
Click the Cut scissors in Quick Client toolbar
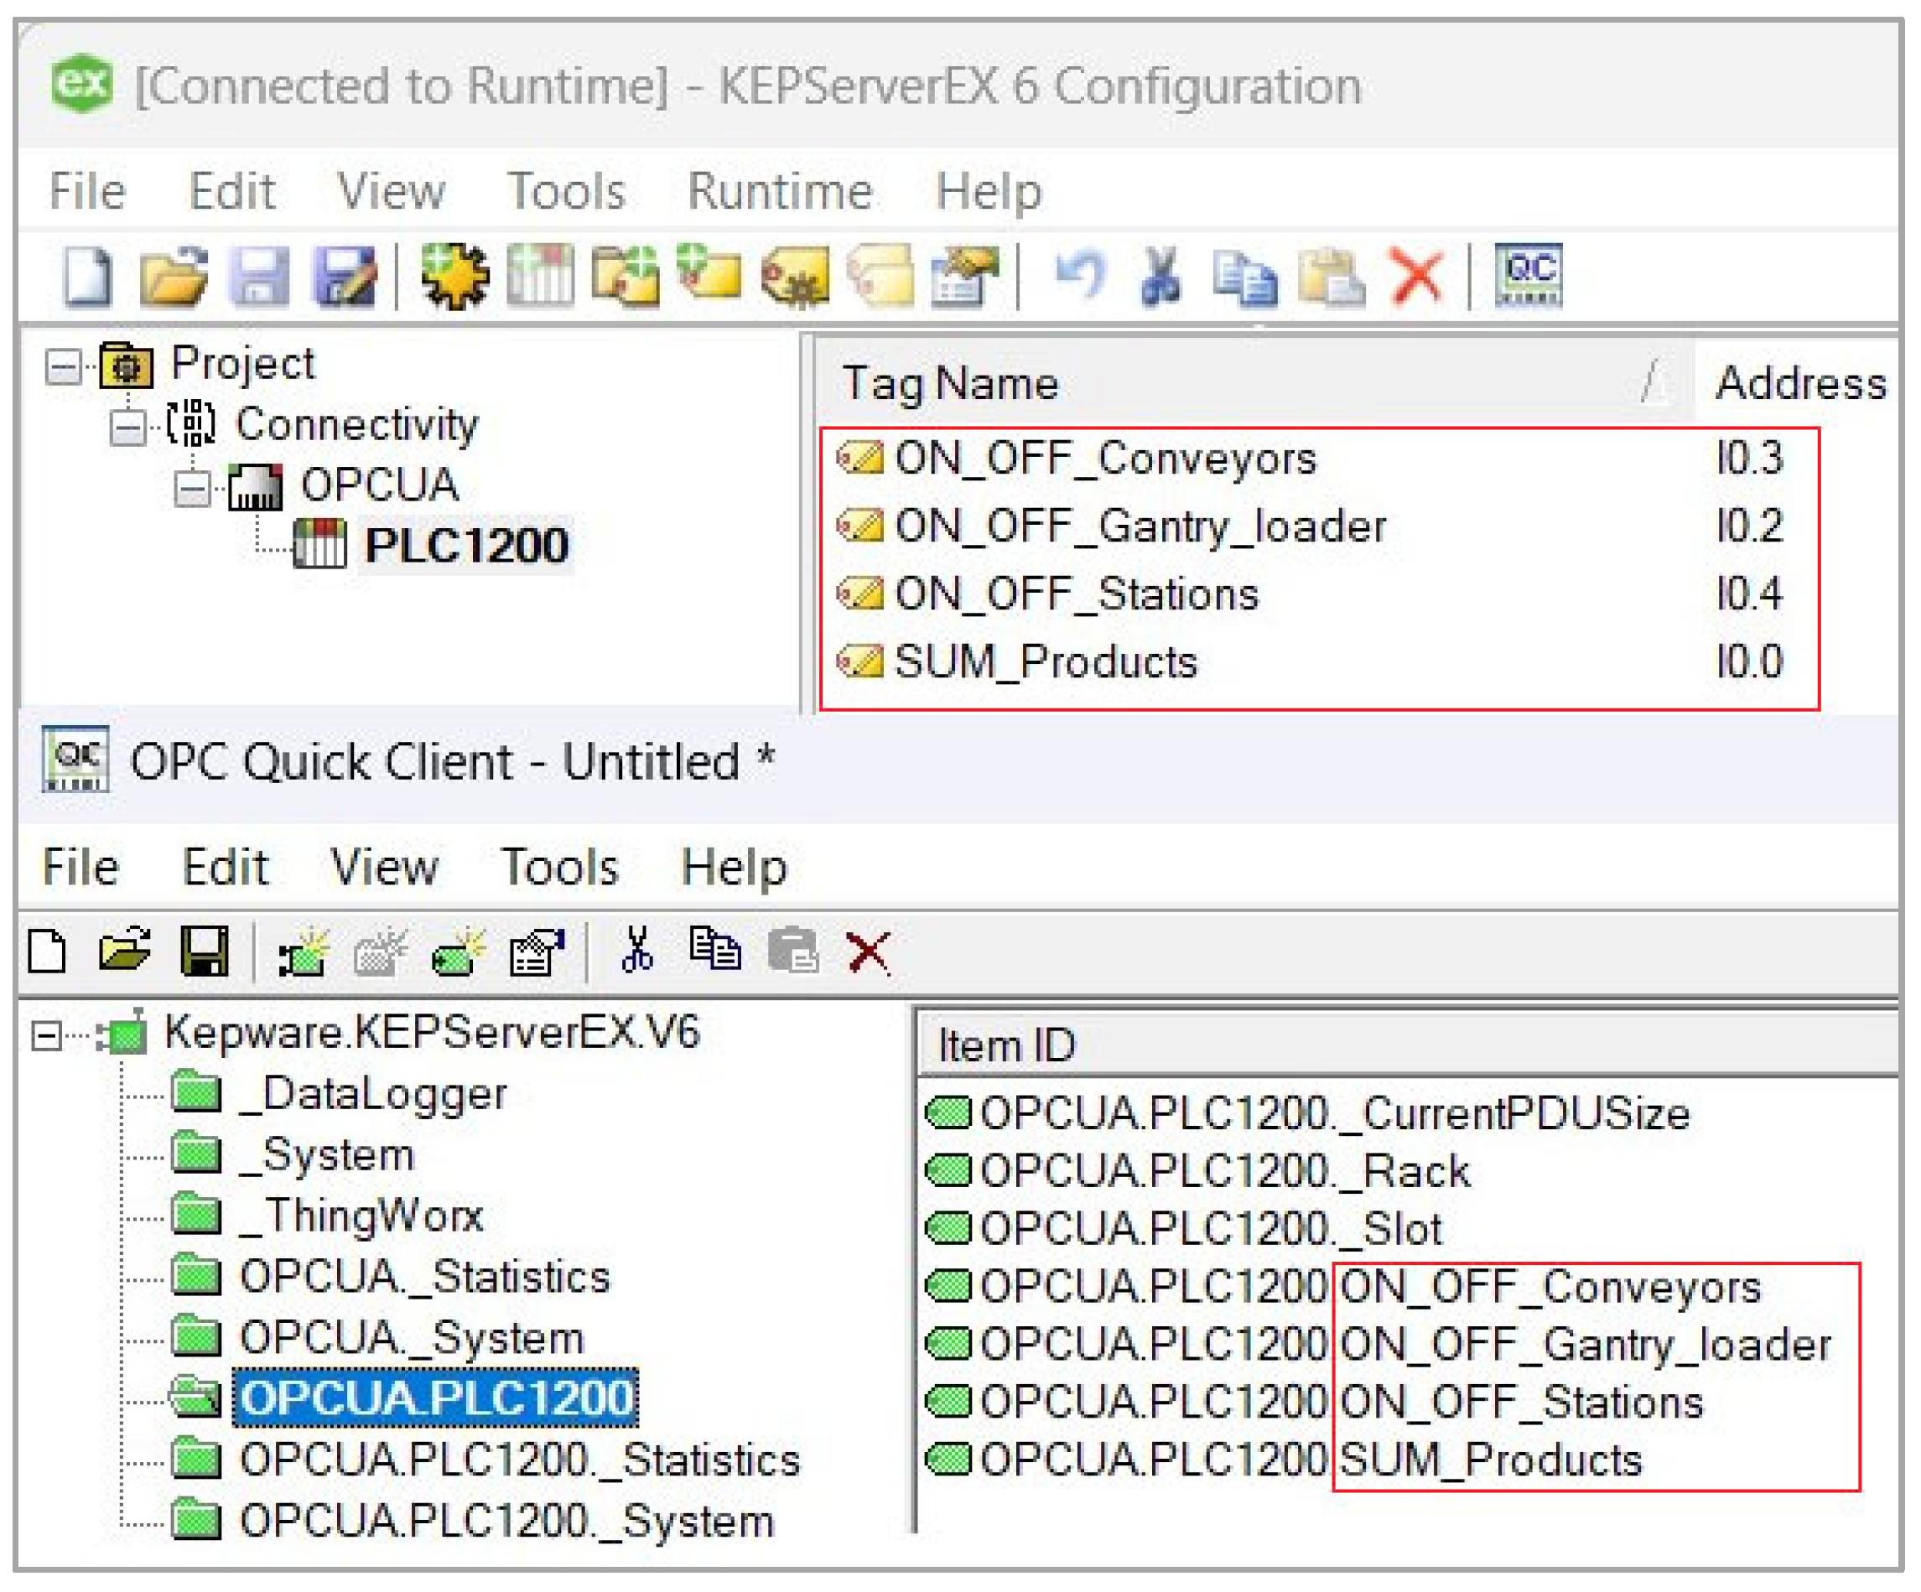(636, 950)
